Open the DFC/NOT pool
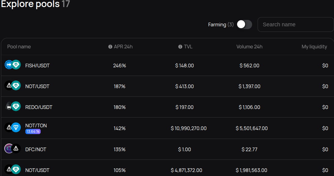Viewport: 334px width, 176px height. 35,149
